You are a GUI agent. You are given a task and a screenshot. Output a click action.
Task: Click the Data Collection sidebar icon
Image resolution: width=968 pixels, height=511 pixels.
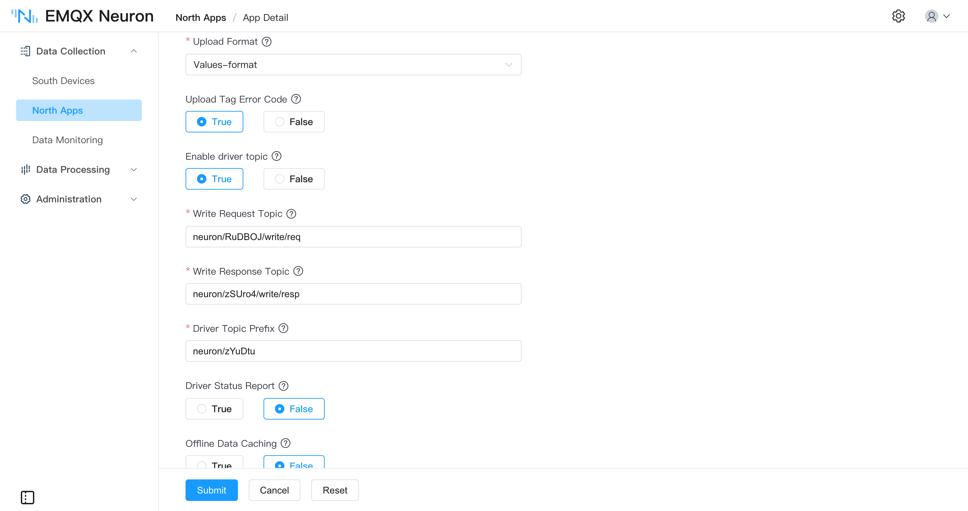pos(25,51)
